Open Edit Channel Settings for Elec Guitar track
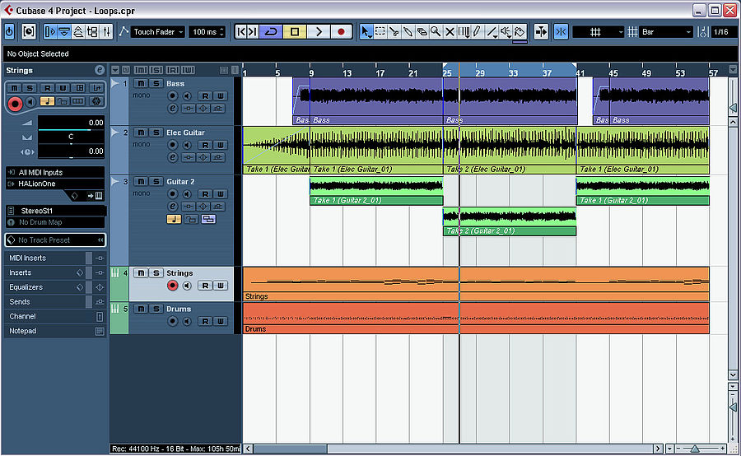 pos(173,157)
